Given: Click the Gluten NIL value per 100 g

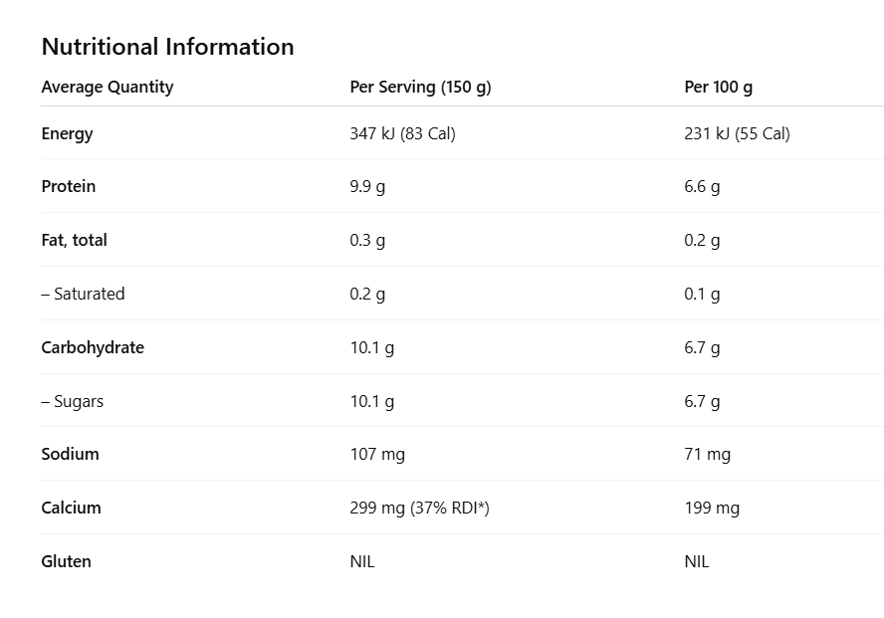Looking at the screenshot, I should (x=697, y=561).
